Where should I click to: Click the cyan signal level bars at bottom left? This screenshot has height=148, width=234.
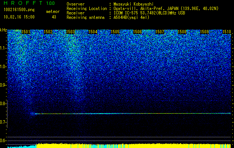click(x=22, y=147)
